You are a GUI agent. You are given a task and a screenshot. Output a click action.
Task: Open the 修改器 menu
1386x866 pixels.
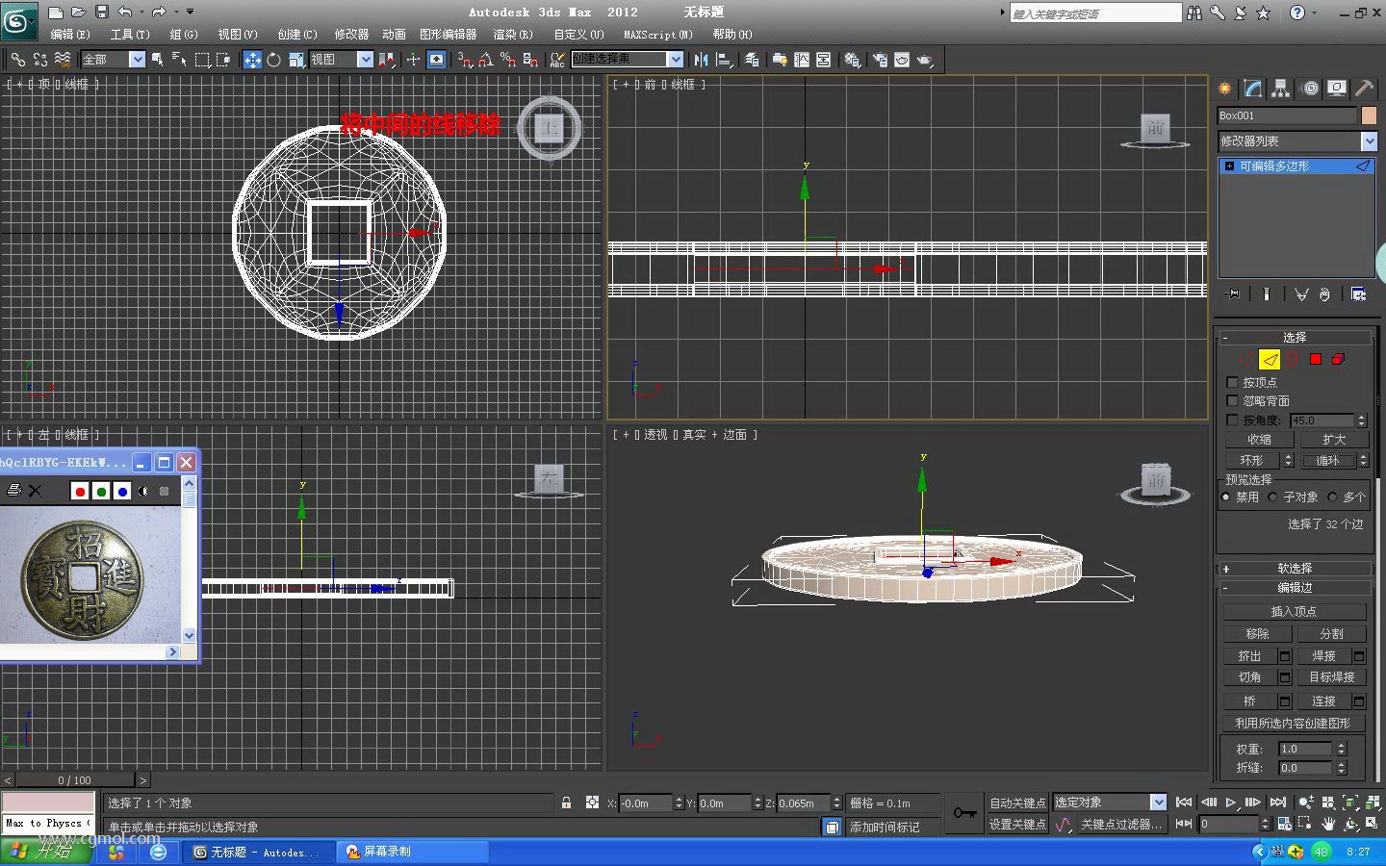tap(351, 35)
